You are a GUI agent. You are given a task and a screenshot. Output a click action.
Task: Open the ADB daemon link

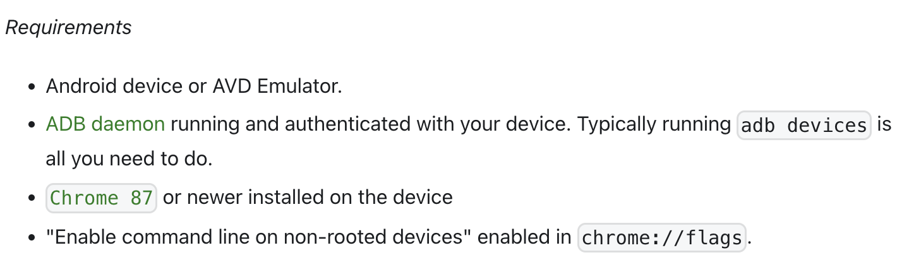click(x=105, y=124)
